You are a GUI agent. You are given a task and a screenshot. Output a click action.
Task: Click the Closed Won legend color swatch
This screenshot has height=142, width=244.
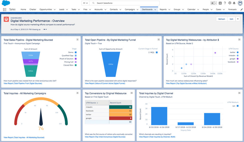(x=76, y=65)
